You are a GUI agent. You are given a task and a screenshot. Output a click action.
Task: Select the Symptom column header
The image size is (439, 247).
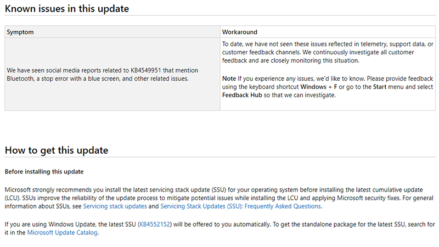click(20, 32)
